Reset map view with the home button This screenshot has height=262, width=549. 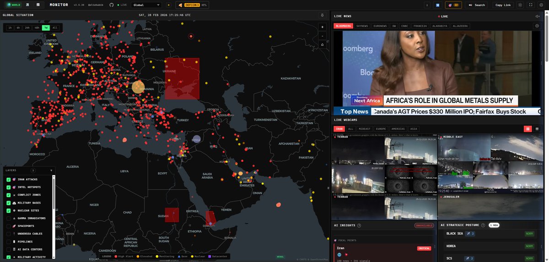pos(323,44)
